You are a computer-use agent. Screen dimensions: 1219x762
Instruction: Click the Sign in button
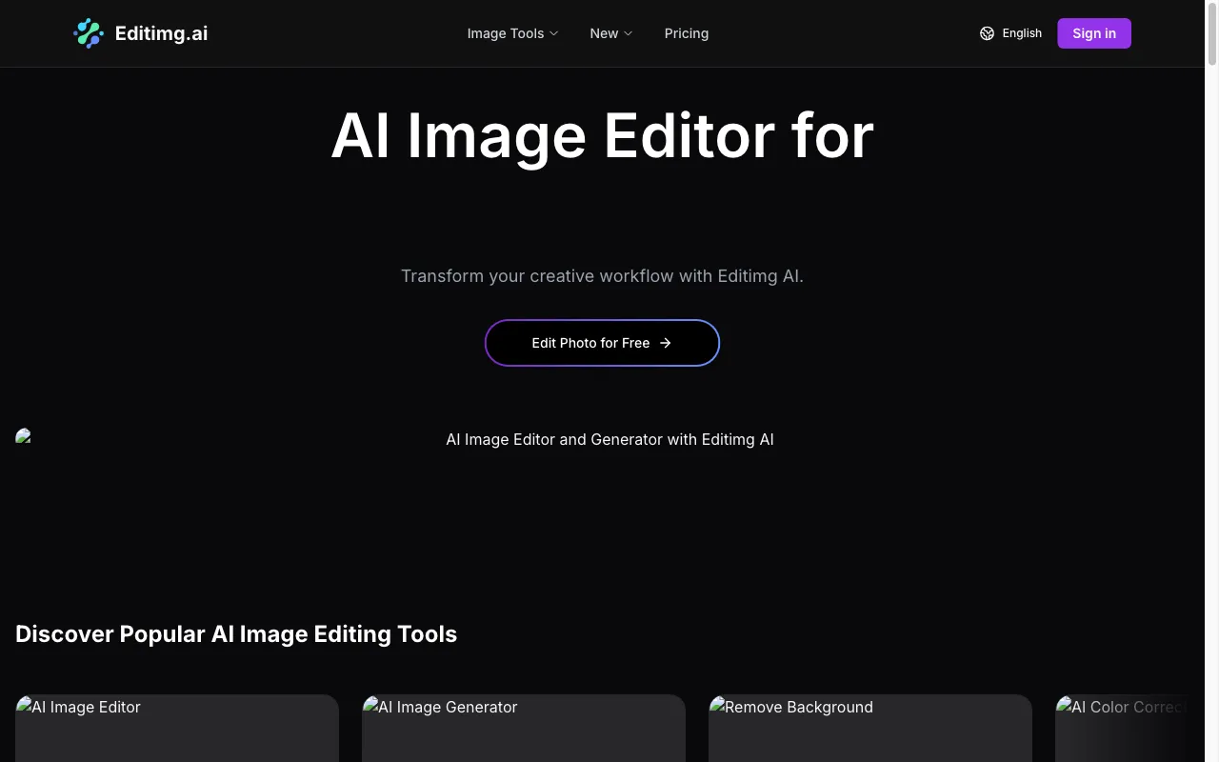[x=1094, y=33]
